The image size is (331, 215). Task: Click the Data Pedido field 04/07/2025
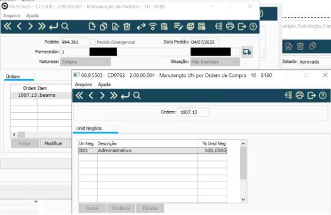pos(204,42)
